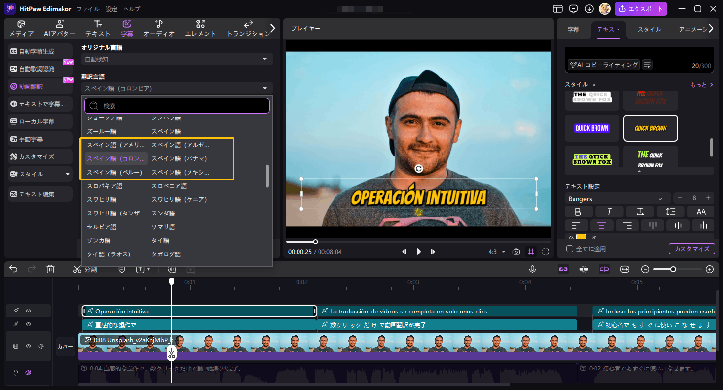Enter fullscreen in the player

(546, 252)
